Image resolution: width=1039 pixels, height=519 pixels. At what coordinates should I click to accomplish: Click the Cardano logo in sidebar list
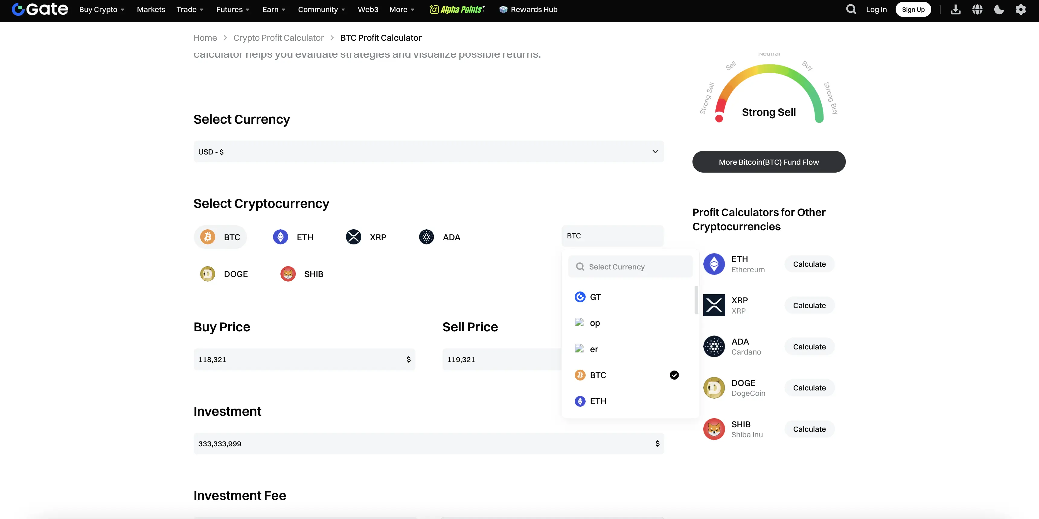[x=714, y=346]
